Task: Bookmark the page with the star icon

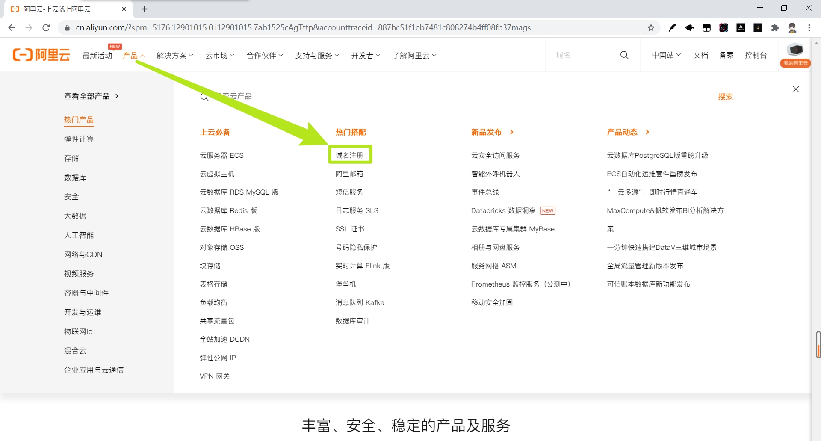Action: tap(651, 27)
